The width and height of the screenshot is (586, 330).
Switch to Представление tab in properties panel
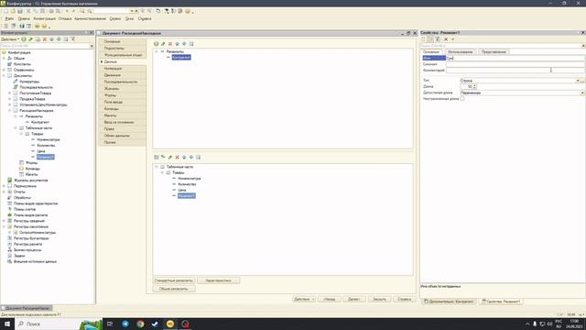[x=494, y=52]
